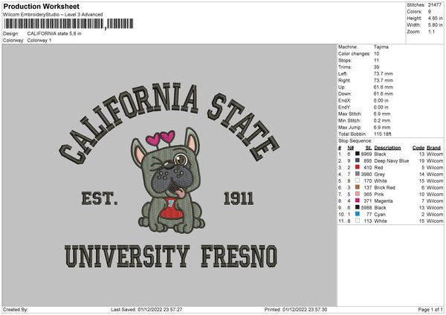The width and height of the screenshot is (446, 315).
Task: Select the Wilcom EmbroideryStudio Level 3 Advanced line
Action: coord(53,14)
